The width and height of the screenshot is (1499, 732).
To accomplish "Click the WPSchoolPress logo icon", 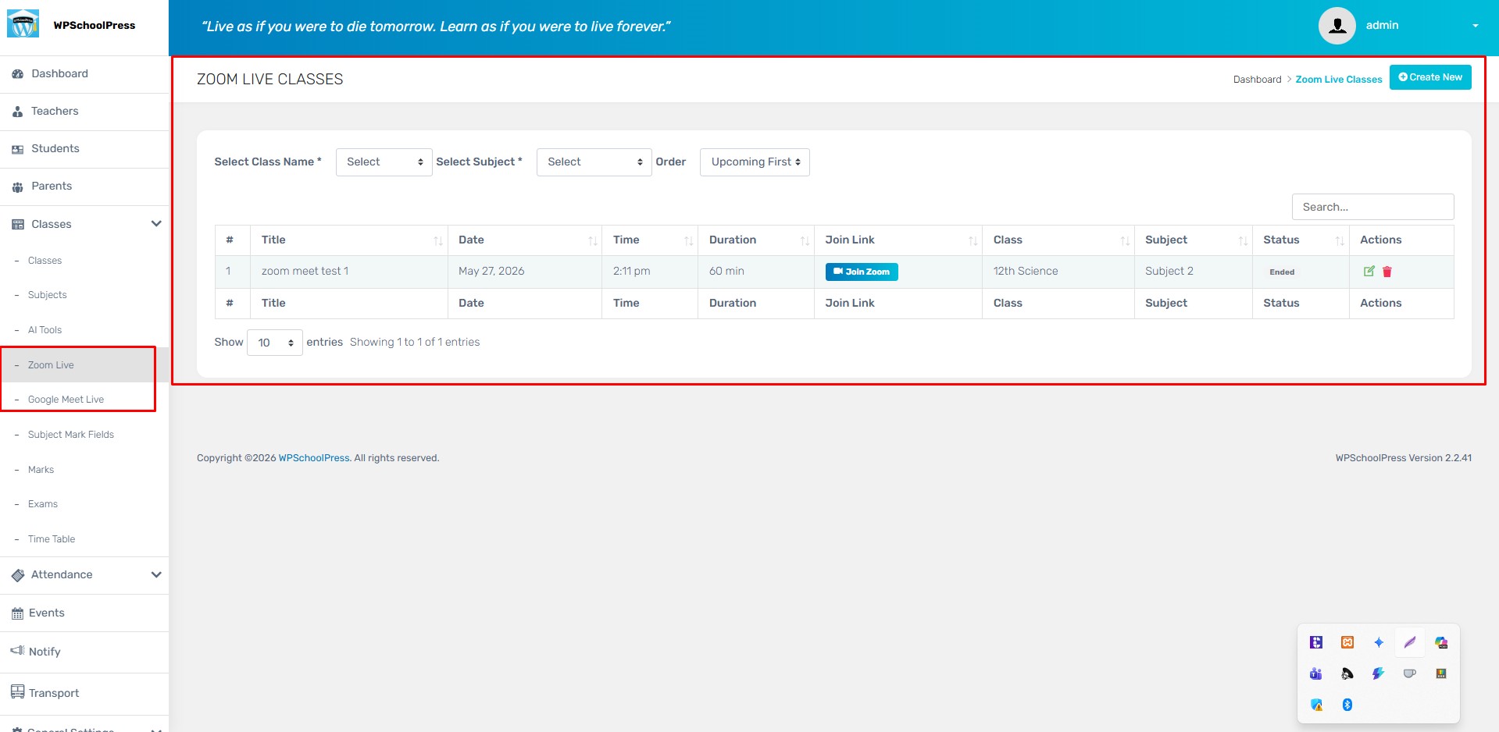I will tap(23, 25).
